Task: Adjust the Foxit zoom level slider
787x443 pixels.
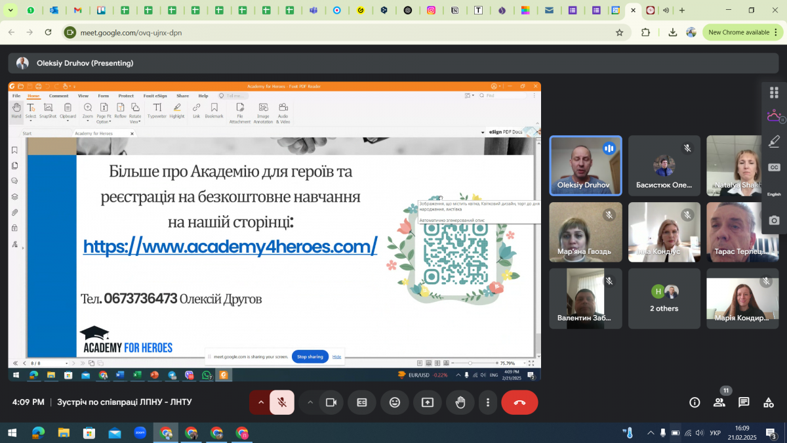Action: (470, 363)
